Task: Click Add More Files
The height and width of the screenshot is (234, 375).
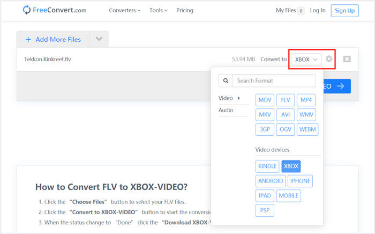Action: [53, 39]
